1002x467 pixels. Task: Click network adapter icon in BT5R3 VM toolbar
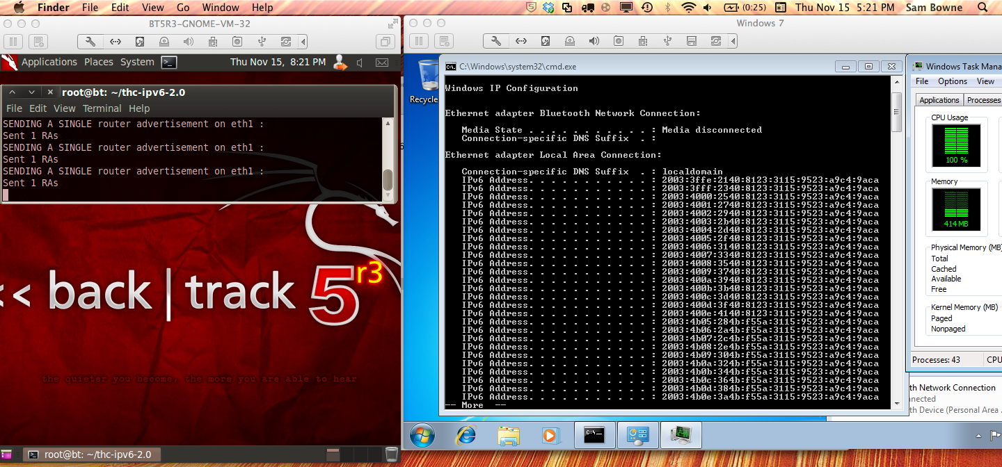(x=115, y=42)
